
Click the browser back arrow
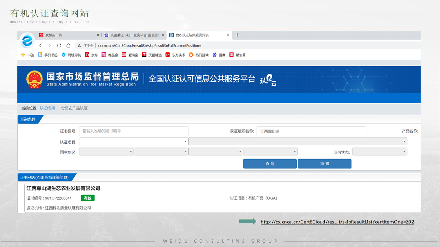pos(41,45)
